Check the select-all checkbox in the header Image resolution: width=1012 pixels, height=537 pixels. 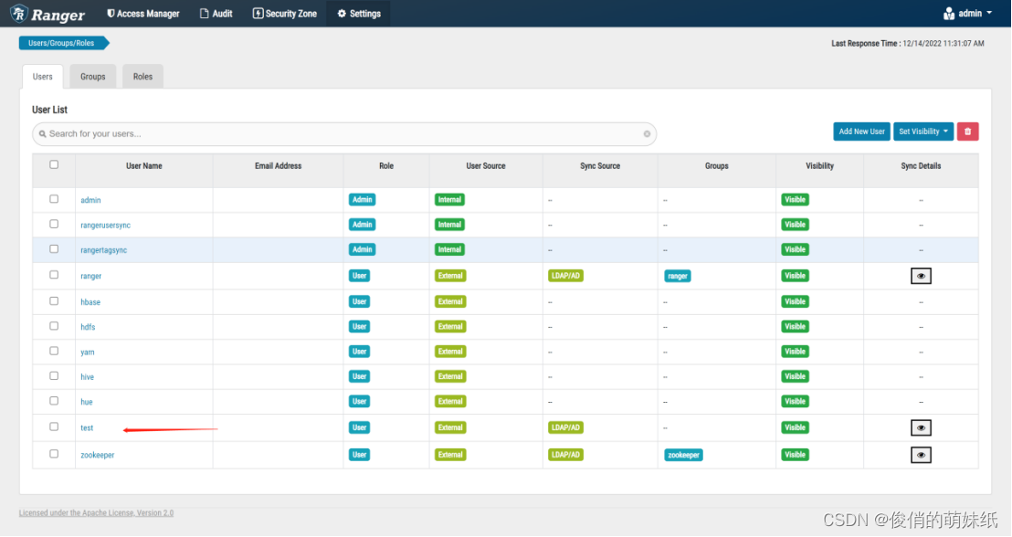pyautogui.click(x=53, y=163)
